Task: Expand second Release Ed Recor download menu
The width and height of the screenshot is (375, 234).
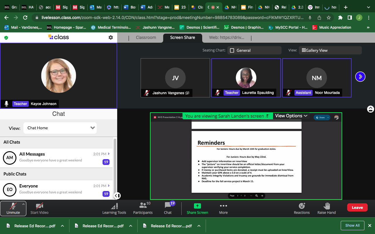Action: (131, 226)
